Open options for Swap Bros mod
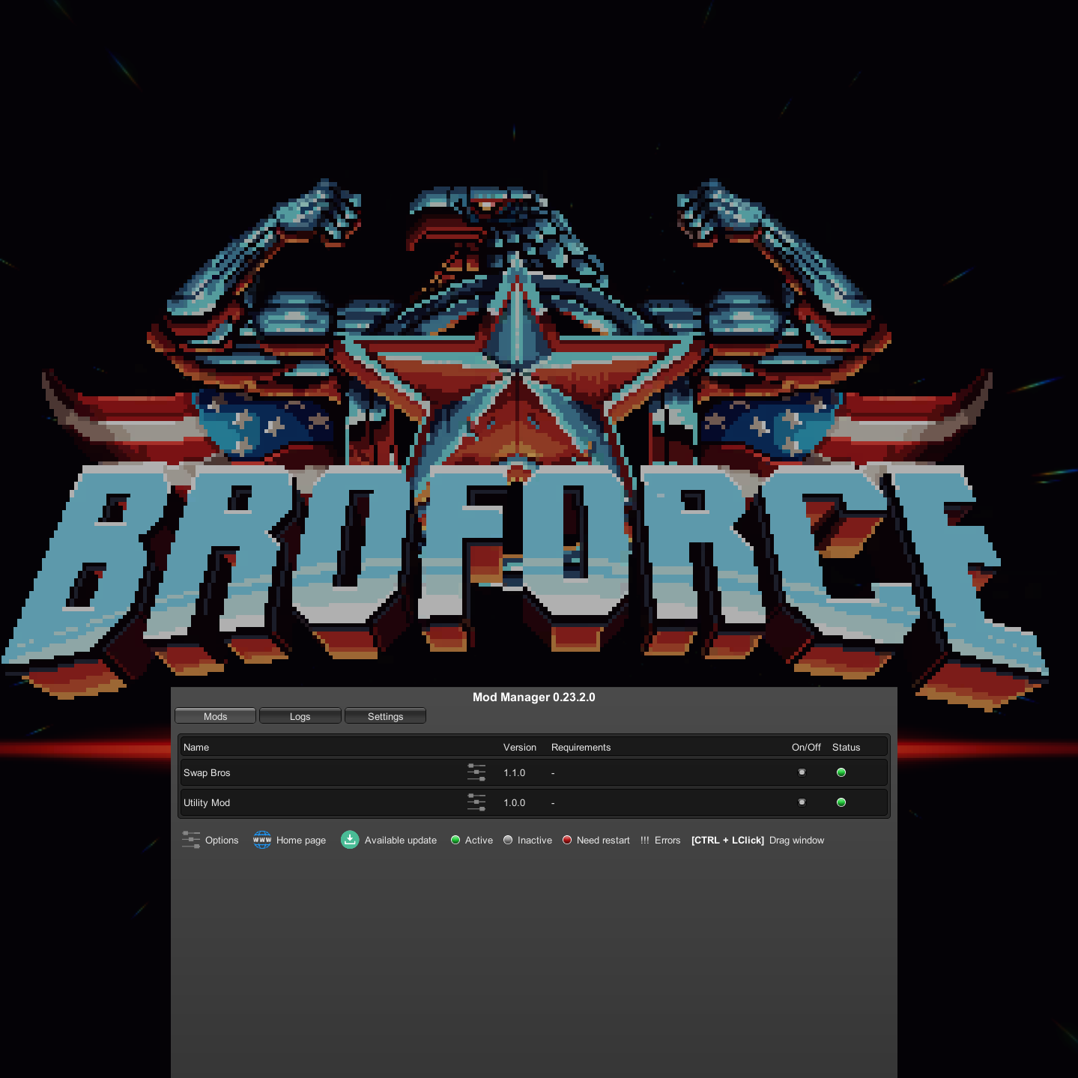The image size is (1078, 1078). pos(476,772)
